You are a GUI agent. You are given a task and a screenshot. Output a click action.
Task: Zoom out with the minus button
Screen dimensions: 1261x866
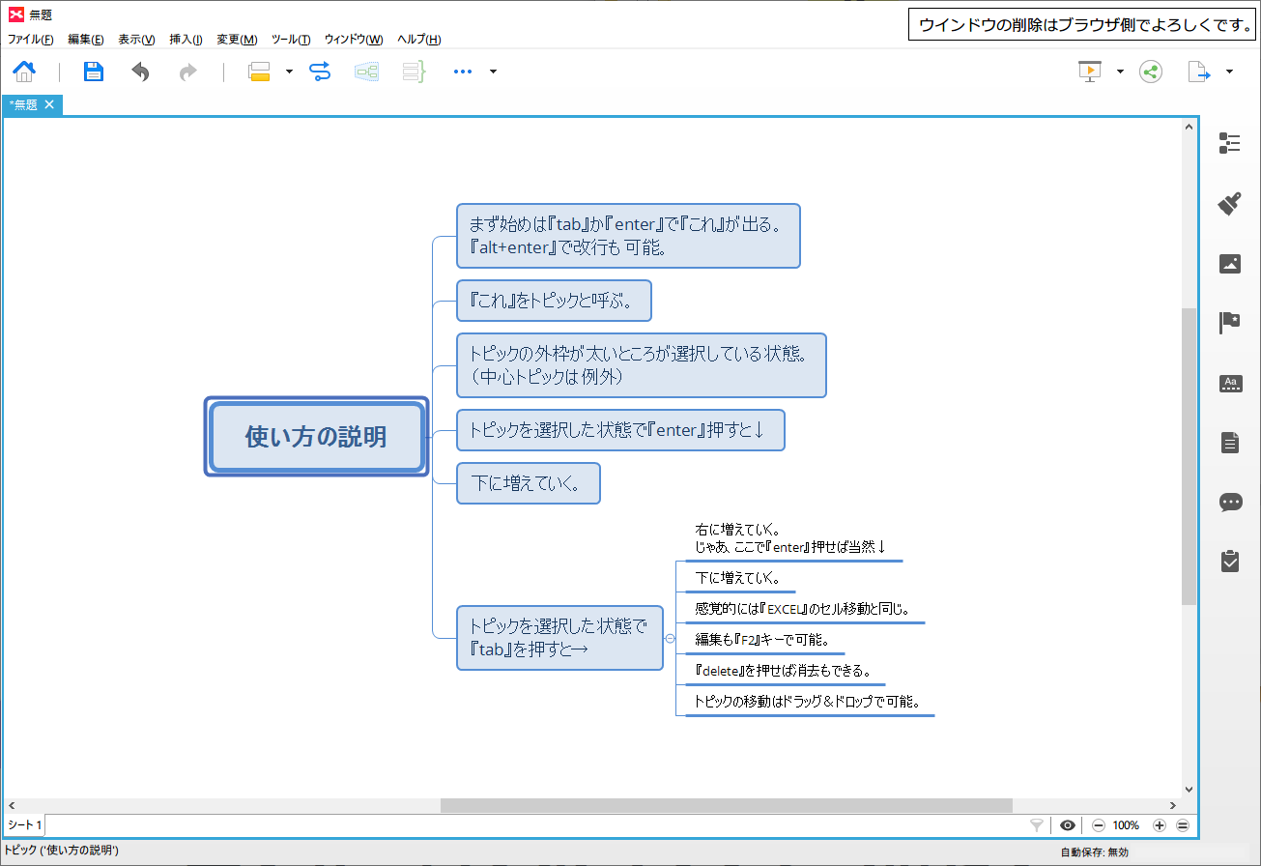pos(1098,825)
